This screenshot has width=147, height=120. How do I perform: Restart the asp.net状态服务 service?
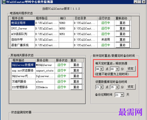(76, 70)
